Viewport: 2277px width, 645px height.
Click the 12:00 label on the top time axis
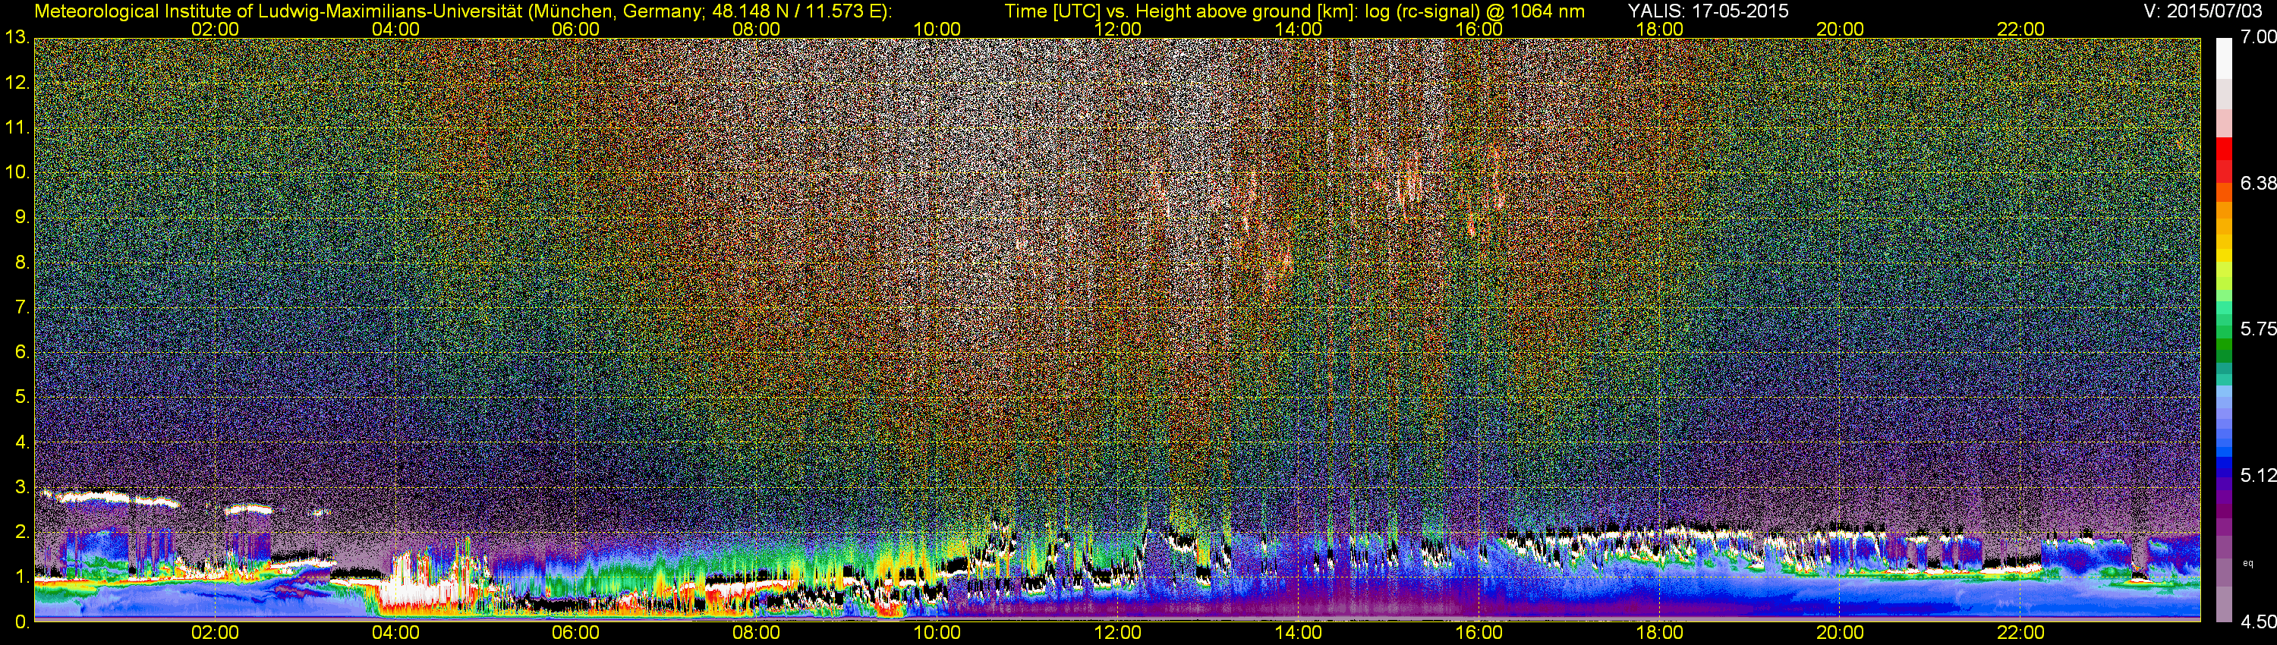(x=1117, y=29)
